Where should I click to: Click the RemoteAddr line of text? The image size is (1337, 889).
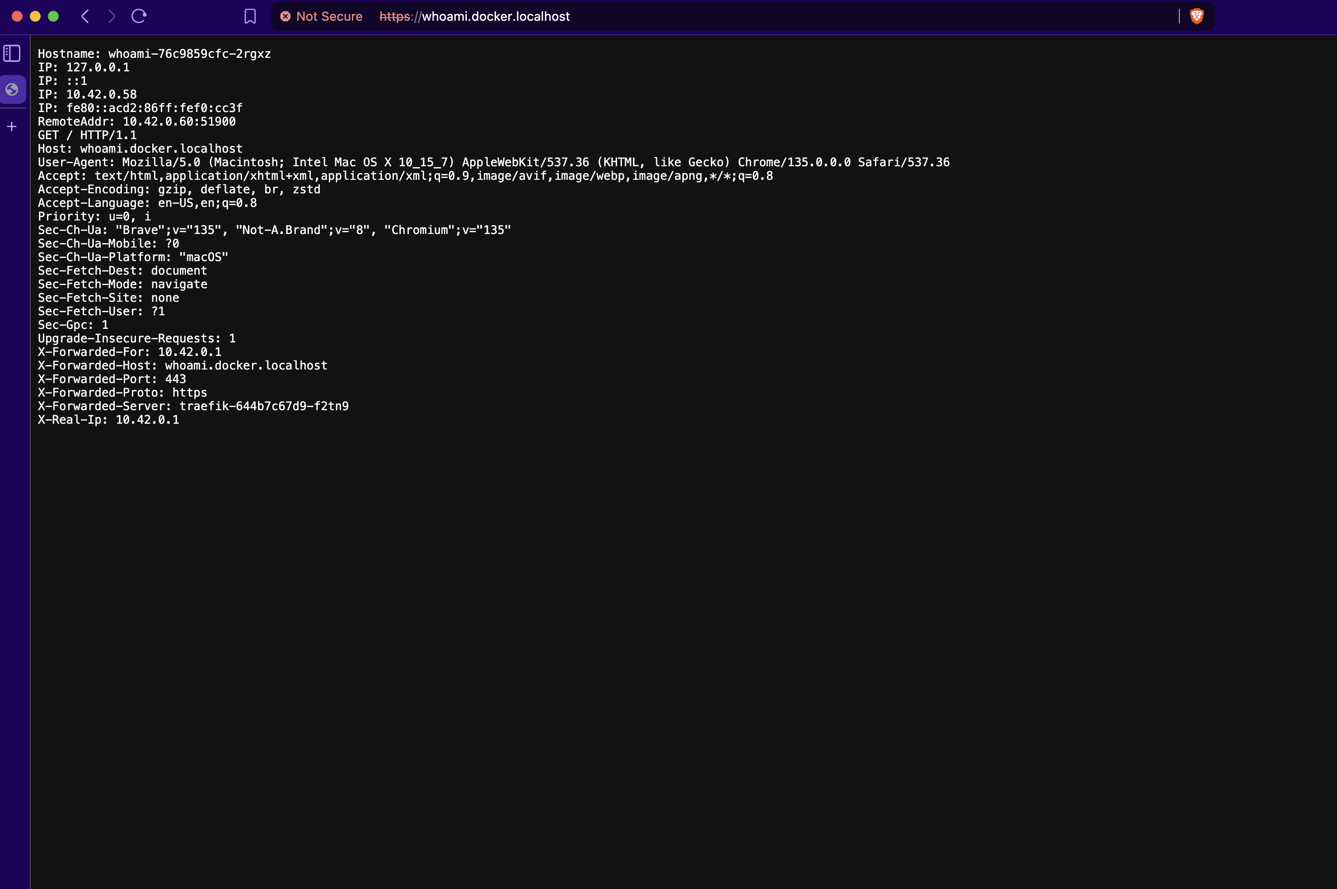[x=136, y=122]
